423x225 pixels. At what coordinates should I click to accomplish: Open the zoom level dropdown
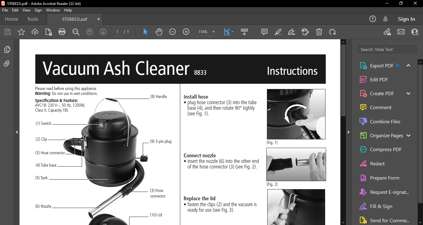click(x=213, y=32)
